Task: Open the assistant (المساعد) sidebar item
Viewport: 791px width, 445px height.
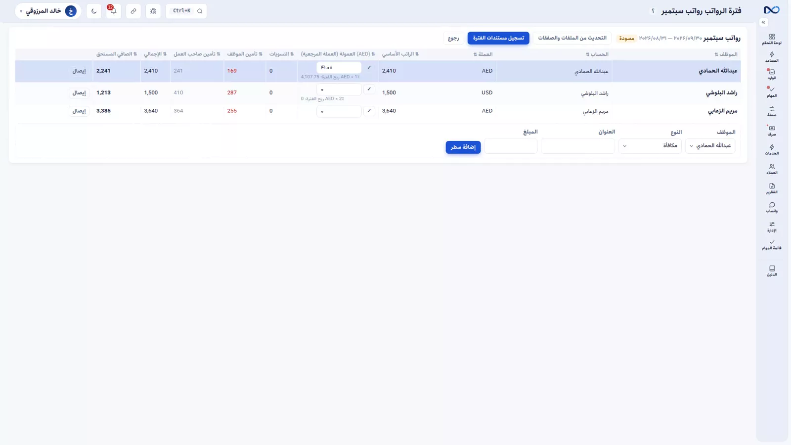Action: point(772,57)
